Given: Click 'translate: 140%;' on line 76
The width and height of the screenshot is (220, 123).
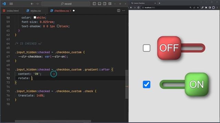Looking at the screenshot, I should coord(31,96).
